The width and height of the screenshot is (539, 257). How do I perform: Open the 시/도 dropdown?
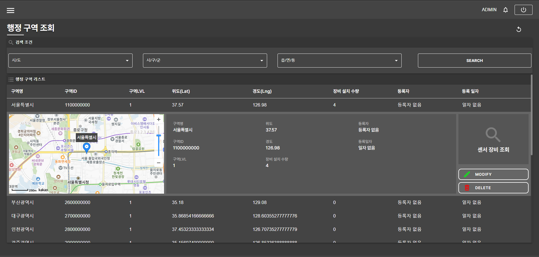pyautogui.click(x=70, y=61)
